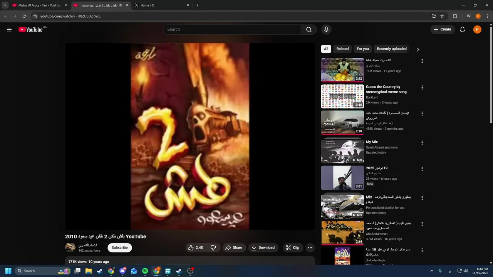
Task: Dislike the video with thumbs down
Action: 213,248
